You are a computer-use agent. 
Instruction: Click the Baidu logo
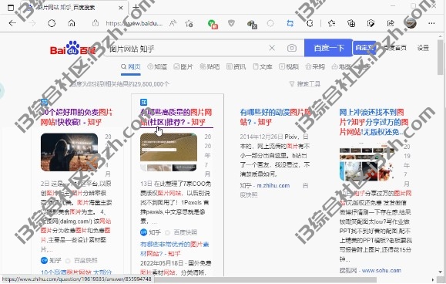[72, 48]
